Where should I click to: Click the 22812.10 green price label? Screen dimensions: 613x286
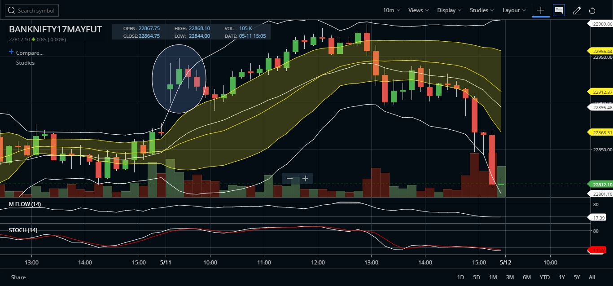coord(600,185)
